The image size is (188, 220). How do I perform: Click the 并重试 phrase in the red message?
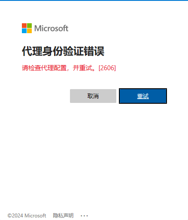pos(82,68)
